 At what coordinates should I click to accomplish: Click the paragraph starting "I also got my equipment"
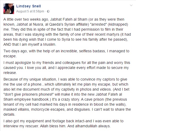coord(66,124)
